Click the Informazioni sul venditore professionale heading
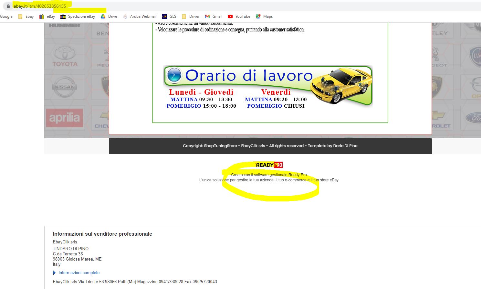Viewport: 481px width, 289px height. pos(102,234)
